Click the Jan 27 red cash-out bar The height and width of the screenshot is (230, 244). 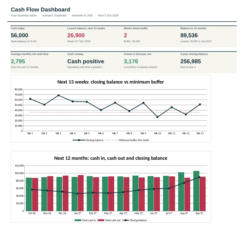pos(81,193)
